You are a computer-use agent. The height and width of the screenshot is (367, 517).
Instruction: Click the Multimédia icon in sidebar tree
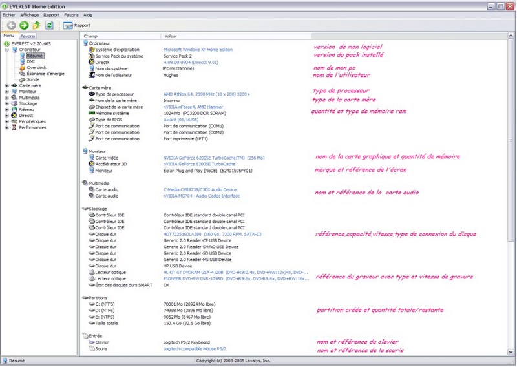(14, 98)
